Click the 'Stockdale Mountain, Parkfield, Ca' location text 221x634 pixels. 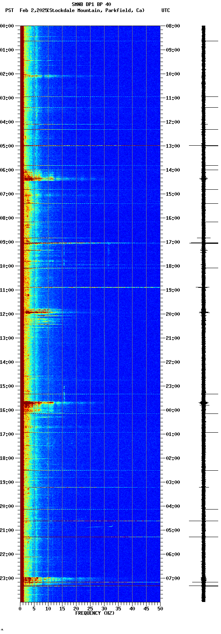[x=96, y=10]
